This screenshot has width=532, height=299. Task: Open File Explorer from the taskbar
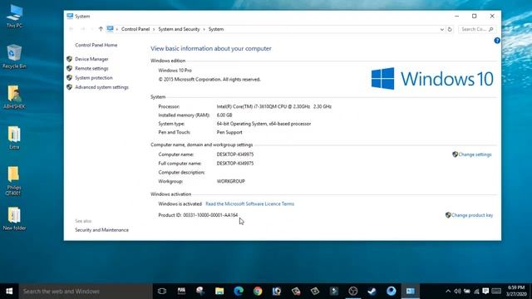click(219, 292)
